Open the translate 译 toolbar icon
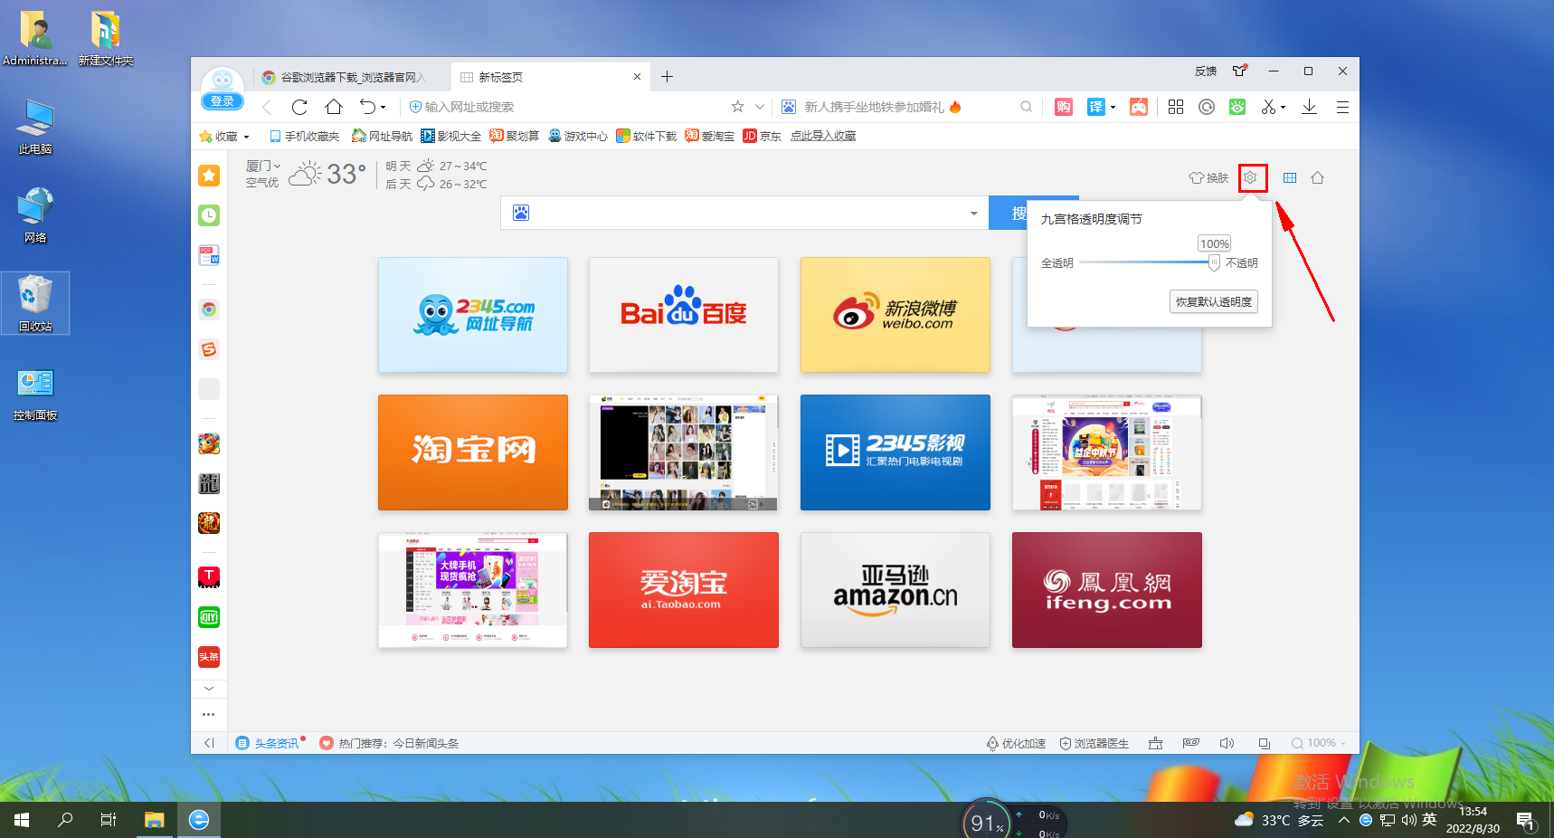This screenshot has width=1554, height=838. [x=1095, y=107]
